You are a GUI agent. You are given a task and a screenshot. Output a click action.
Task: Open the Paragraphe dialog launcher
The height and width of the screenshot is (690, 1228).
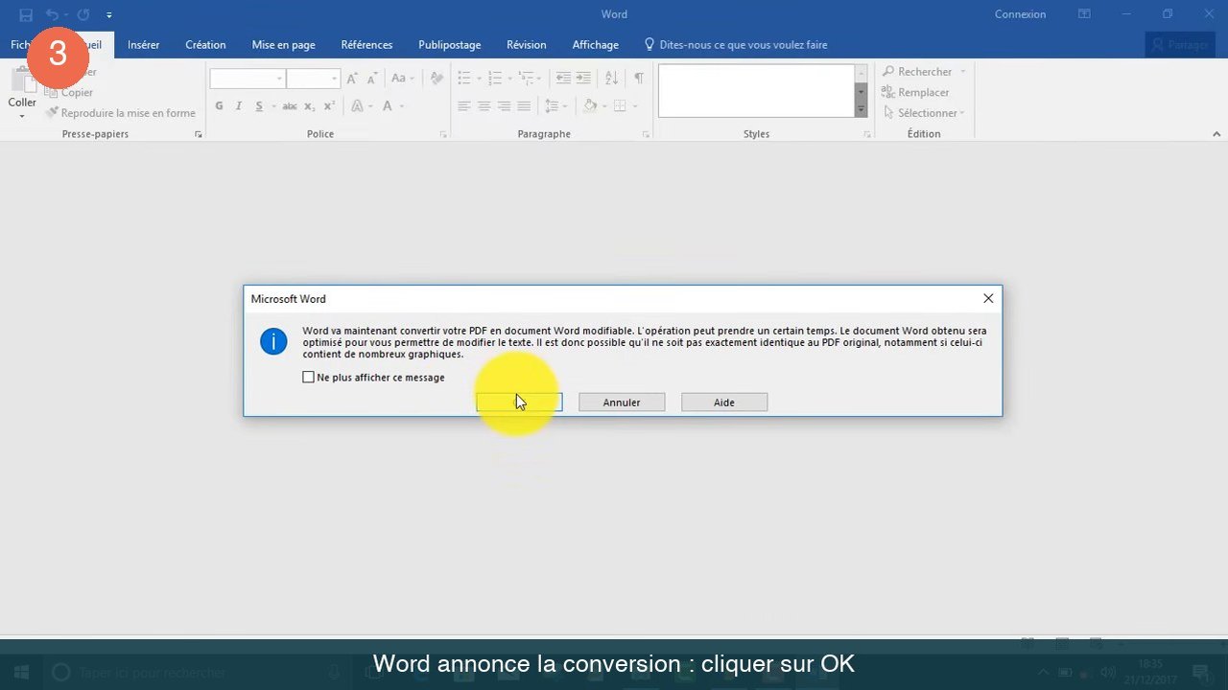tap(646, 134)
